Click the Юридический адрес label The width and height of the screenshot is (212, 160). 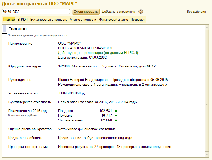[x=25, y=66]
